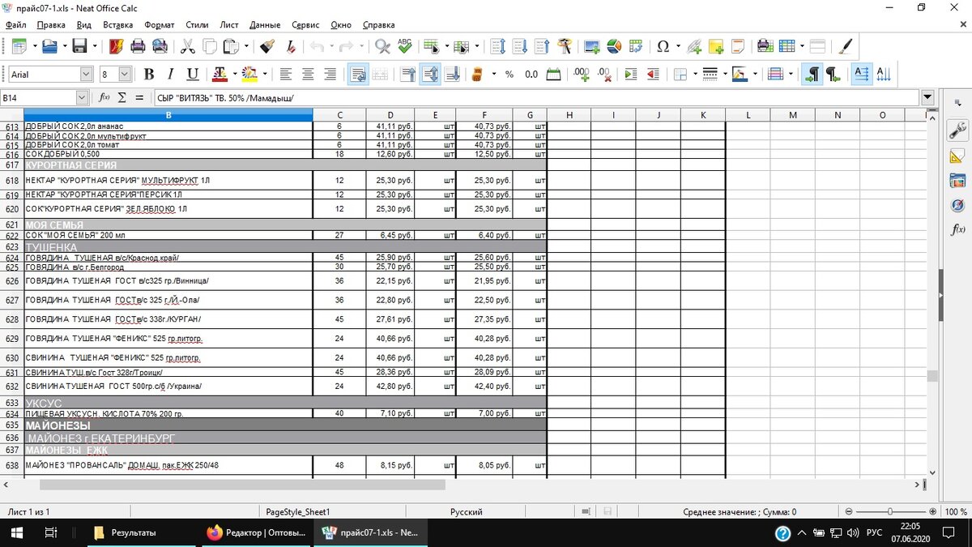
Task: Open the font name Arial dropdown
Action: pos(87,75)
